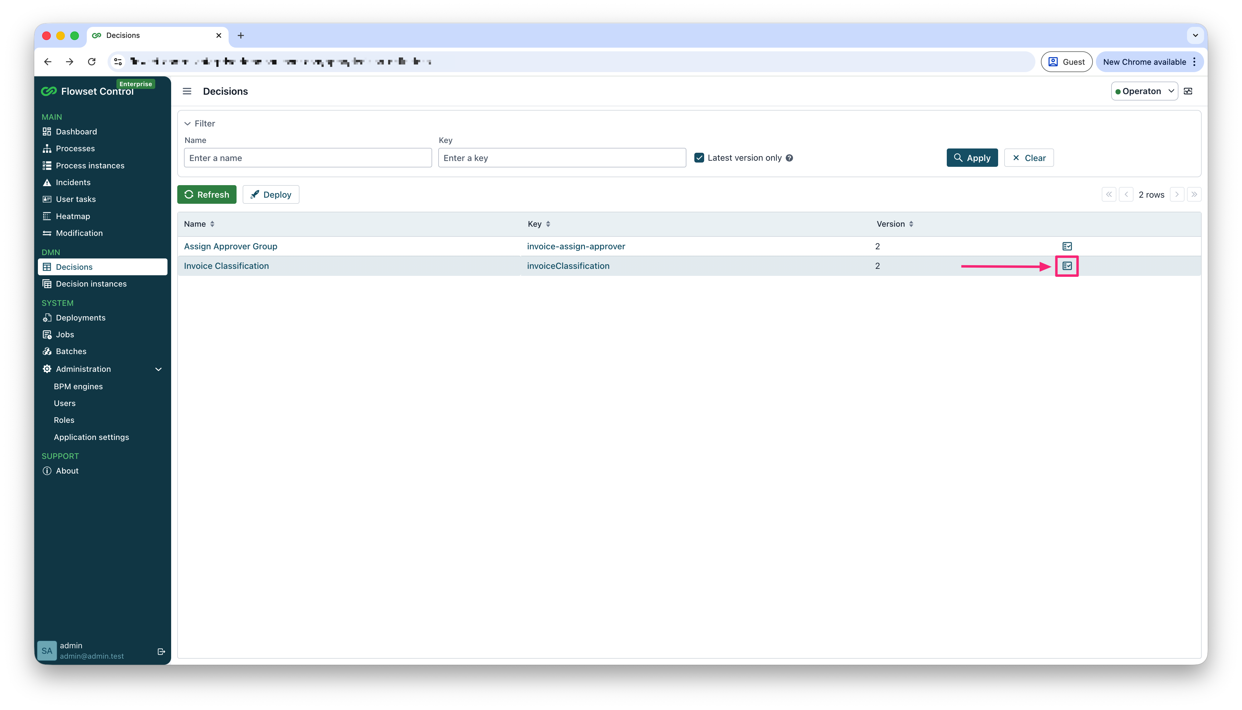Click the Apply filter button
The width and height of the screenshot is (1242, 710).
[x=972, y=158]
